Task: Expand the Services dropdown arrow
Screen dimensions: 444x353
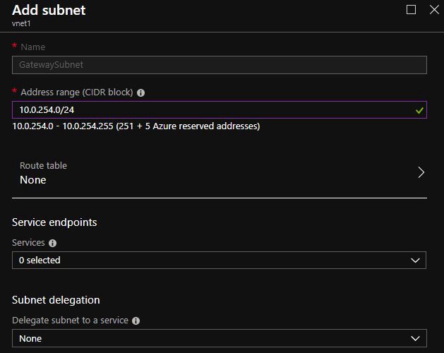Action: tap(415, 261)
